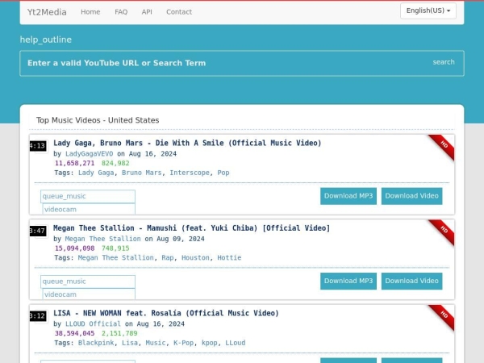
Task: Click the 4:13 duration badge
Action: (38, 146)
